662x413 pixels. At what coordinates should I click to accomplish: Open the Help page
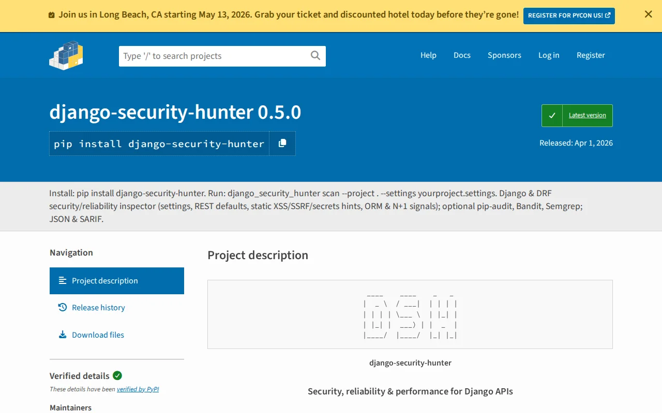click(x=428, y=55)
